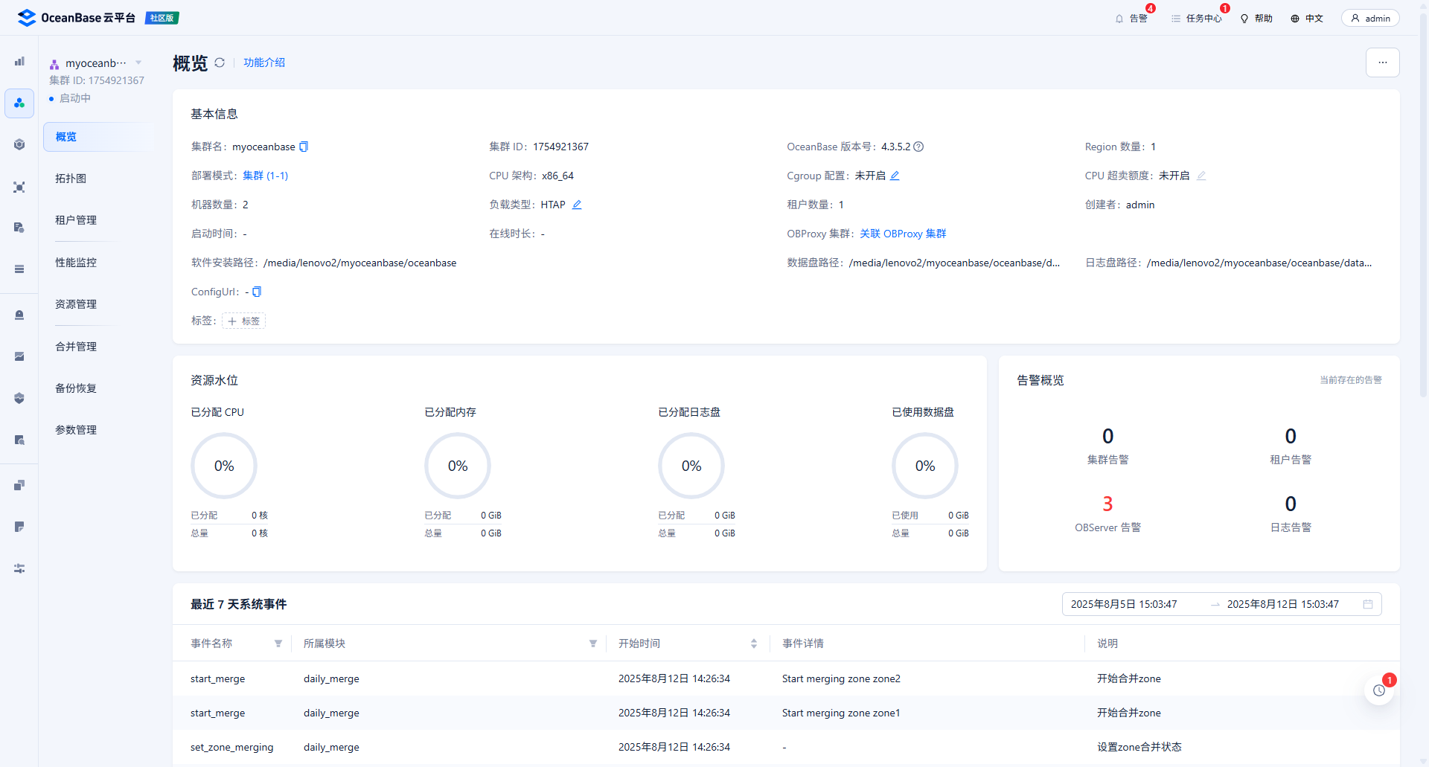Viewport: 1429px width, 767px height.
Task: Open the overlapping squares sidebar icon
Action: click(19, 485)
